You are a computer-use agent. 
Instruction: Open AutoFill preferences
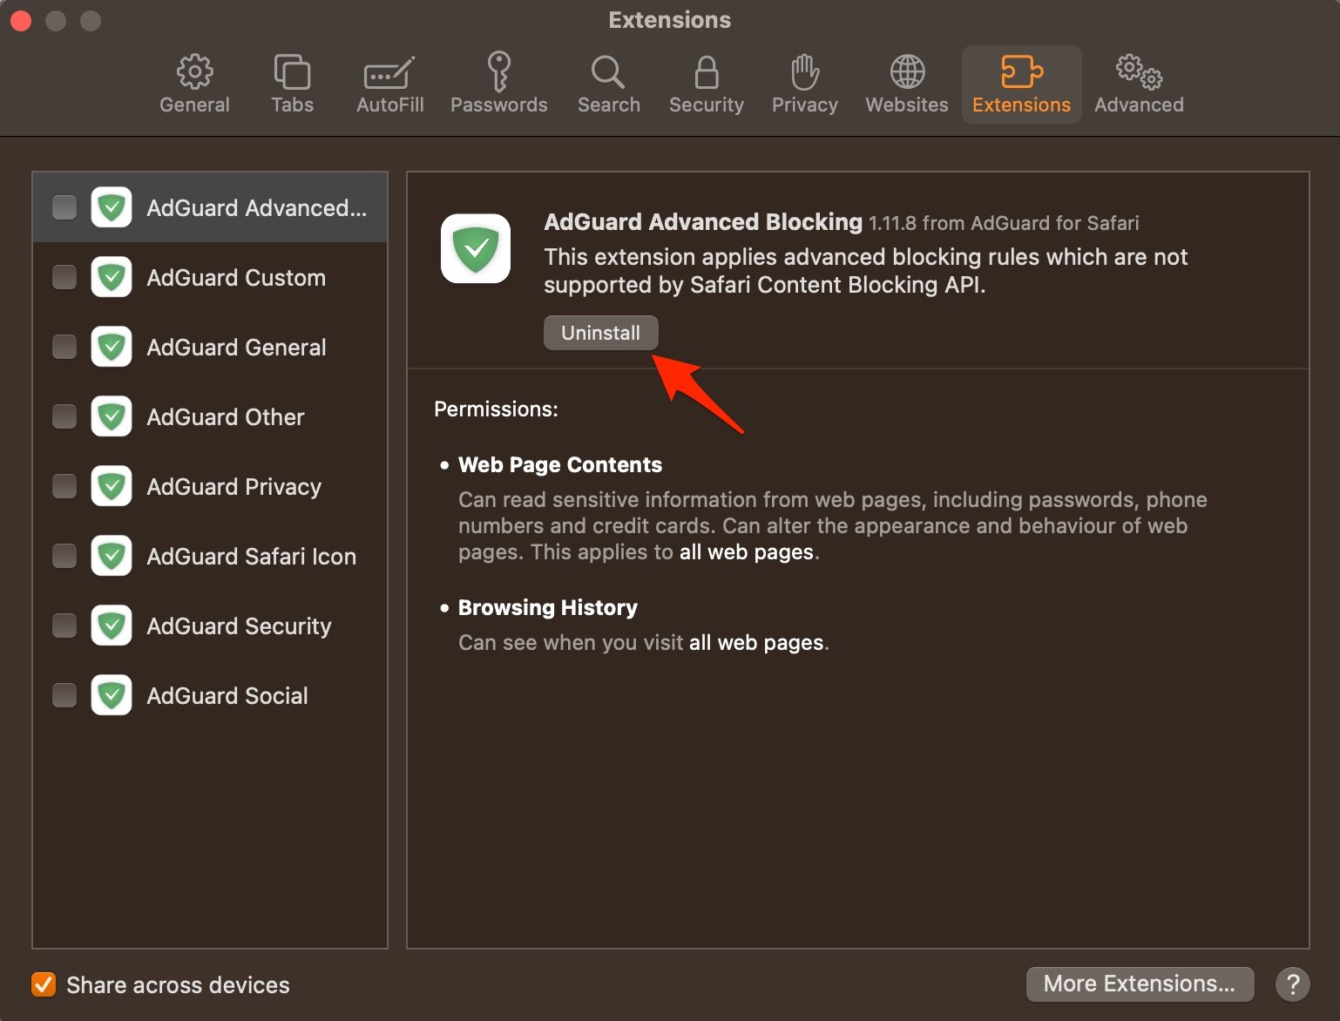point(389,83)
